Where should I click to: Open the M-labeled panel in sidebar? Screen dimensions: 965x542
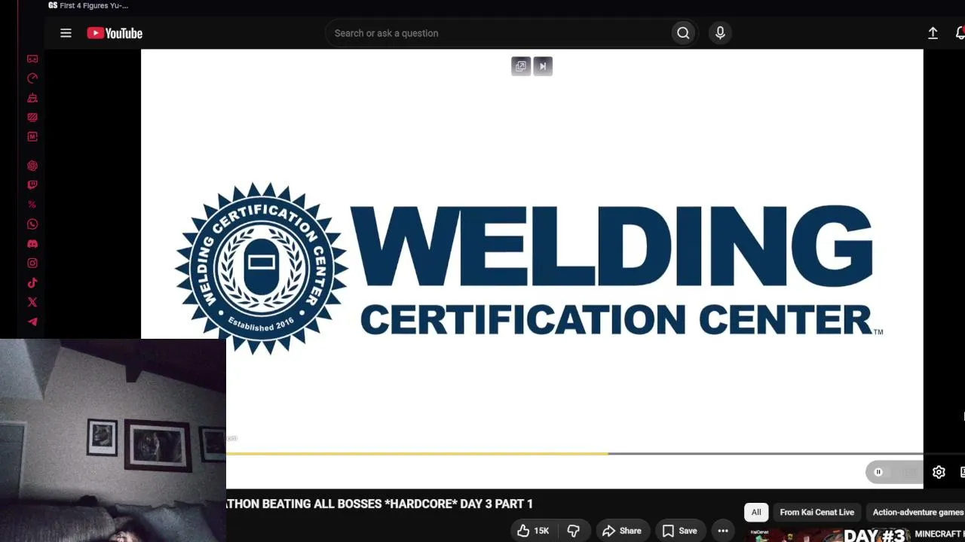pyautogui.click(x=32, y=137)
